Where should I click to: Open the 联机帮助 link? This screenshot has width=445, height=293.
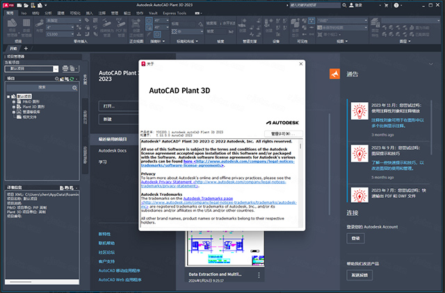(x=106, y=243)
